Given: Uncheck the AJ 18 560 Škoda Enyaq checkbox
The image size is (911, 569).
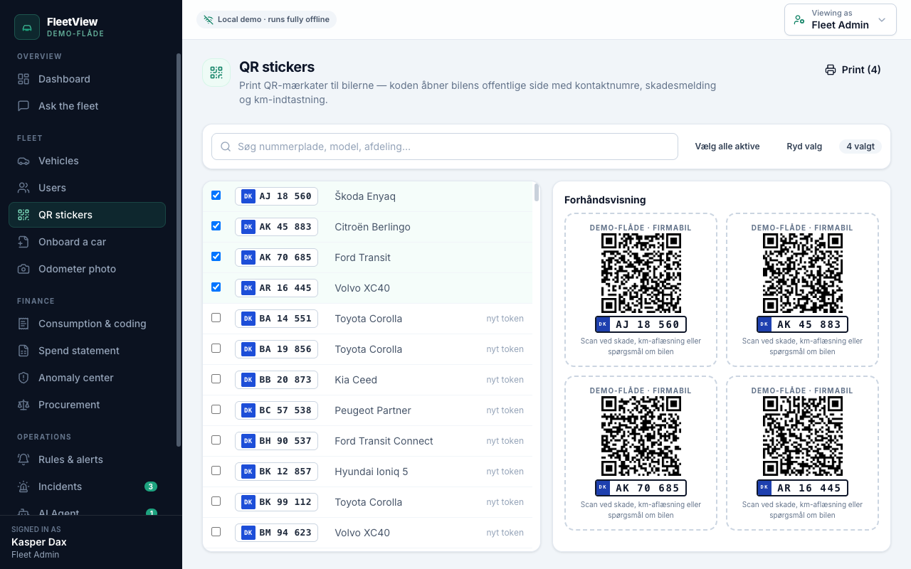Looking at the screenshot, I should coord(216,195).
